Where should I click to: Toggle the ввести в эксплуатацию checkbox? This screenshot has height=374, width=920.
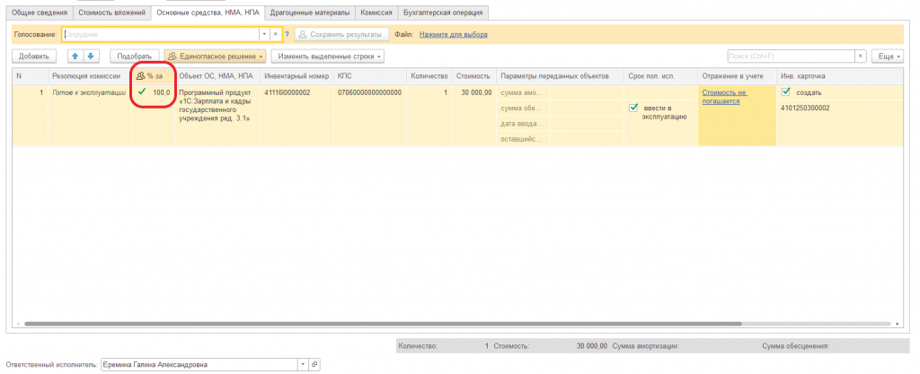tap(633, 109)
